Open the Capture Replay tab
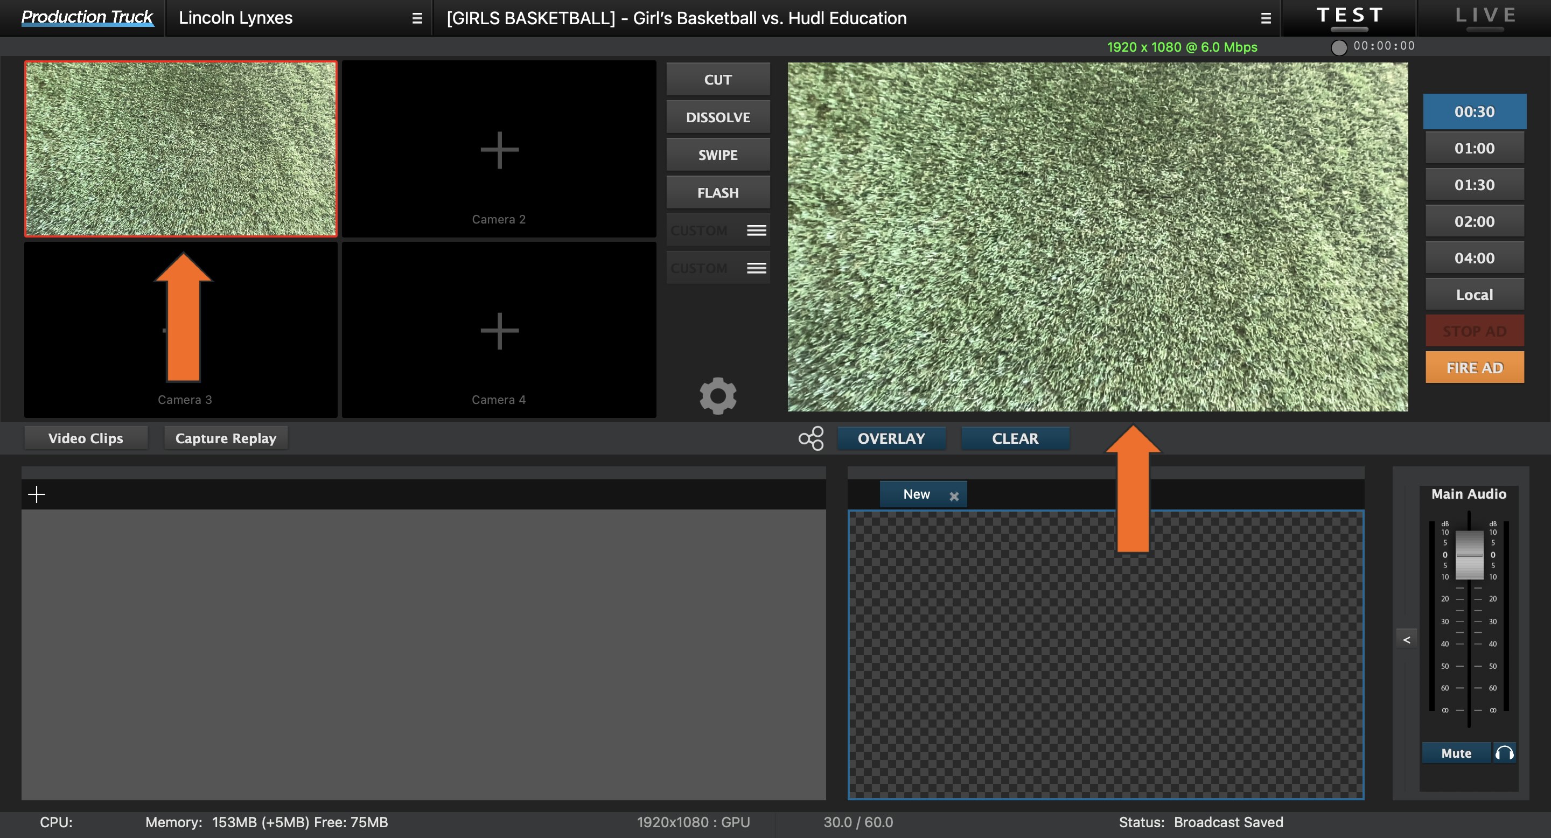 pos(226,438)
